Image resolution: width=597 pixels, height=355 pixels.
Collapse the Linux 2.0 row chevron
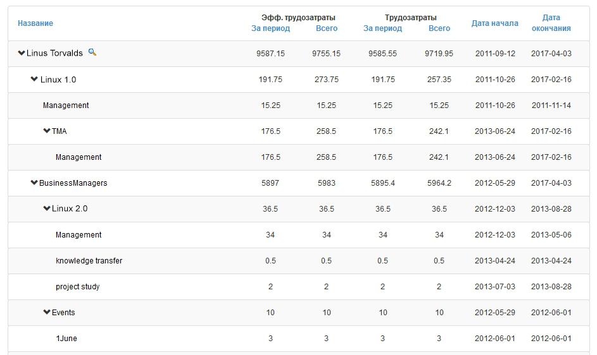47,208
